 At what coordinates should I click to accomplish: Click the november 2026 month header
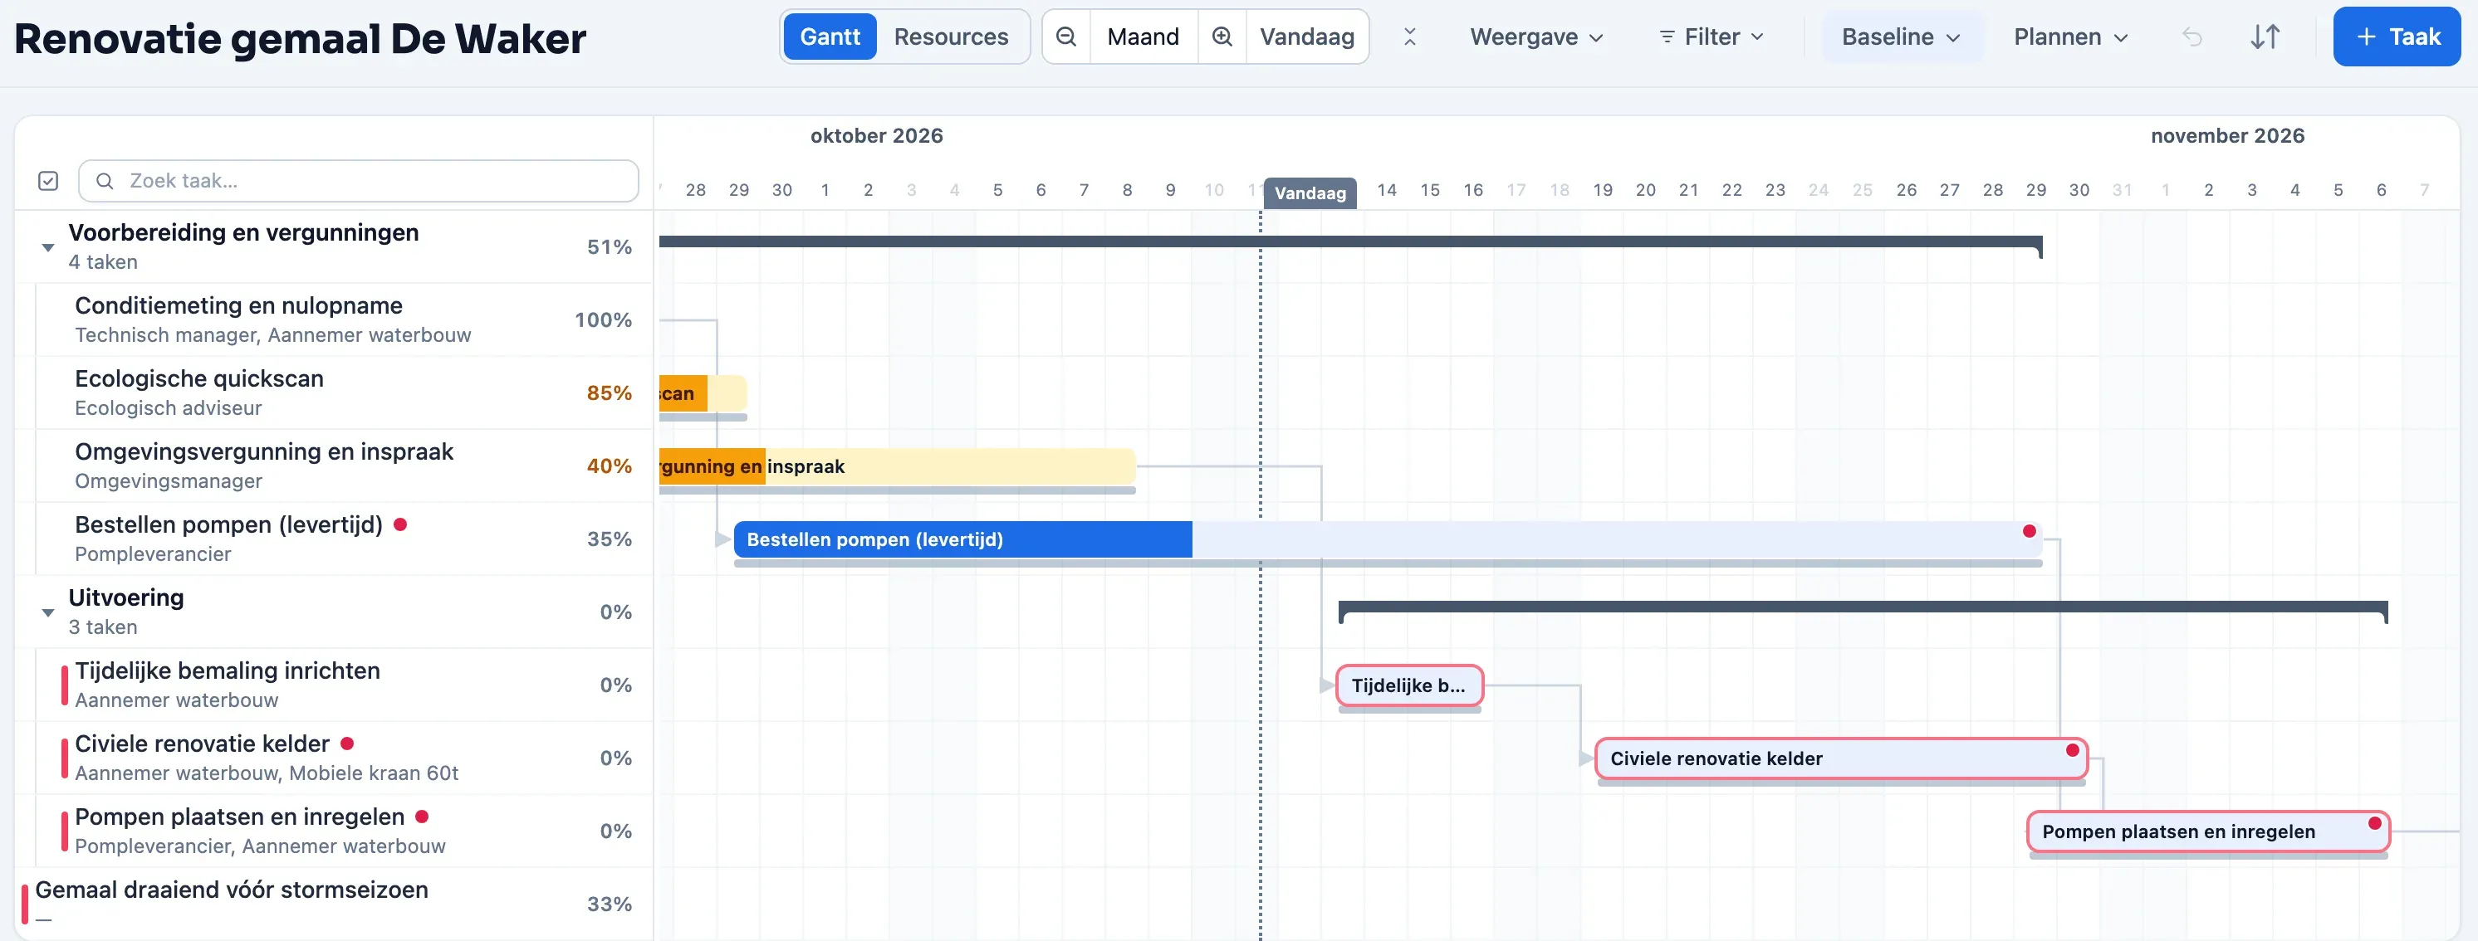click(x=2227, y=135)
